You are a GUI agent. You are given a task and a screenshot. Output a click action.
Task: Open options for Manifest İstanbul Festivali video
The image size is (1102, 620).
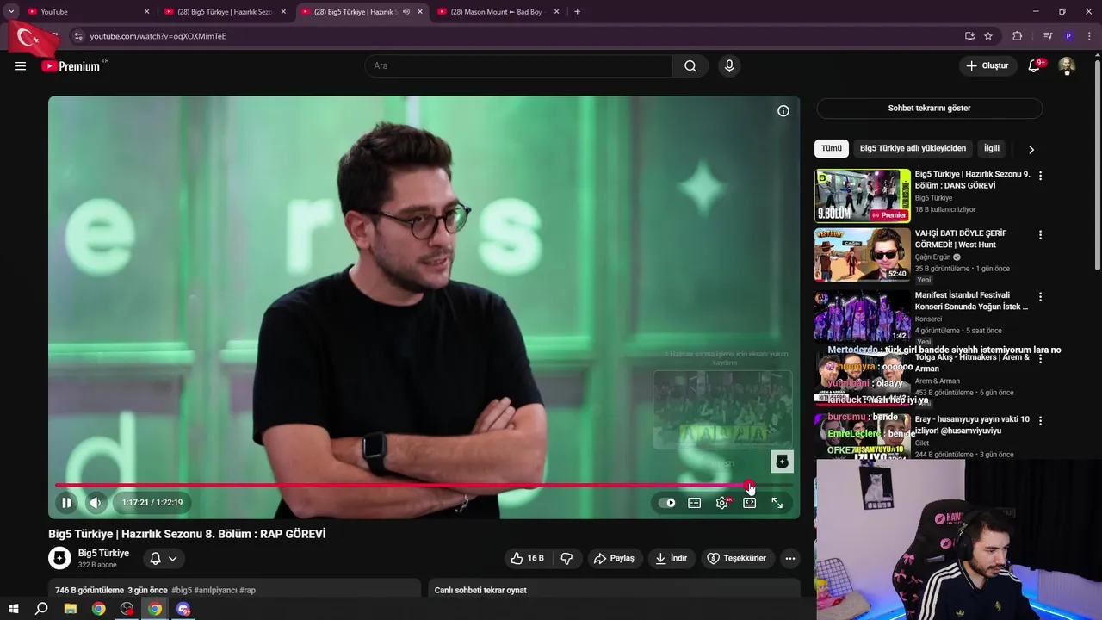click(1040, 296)
